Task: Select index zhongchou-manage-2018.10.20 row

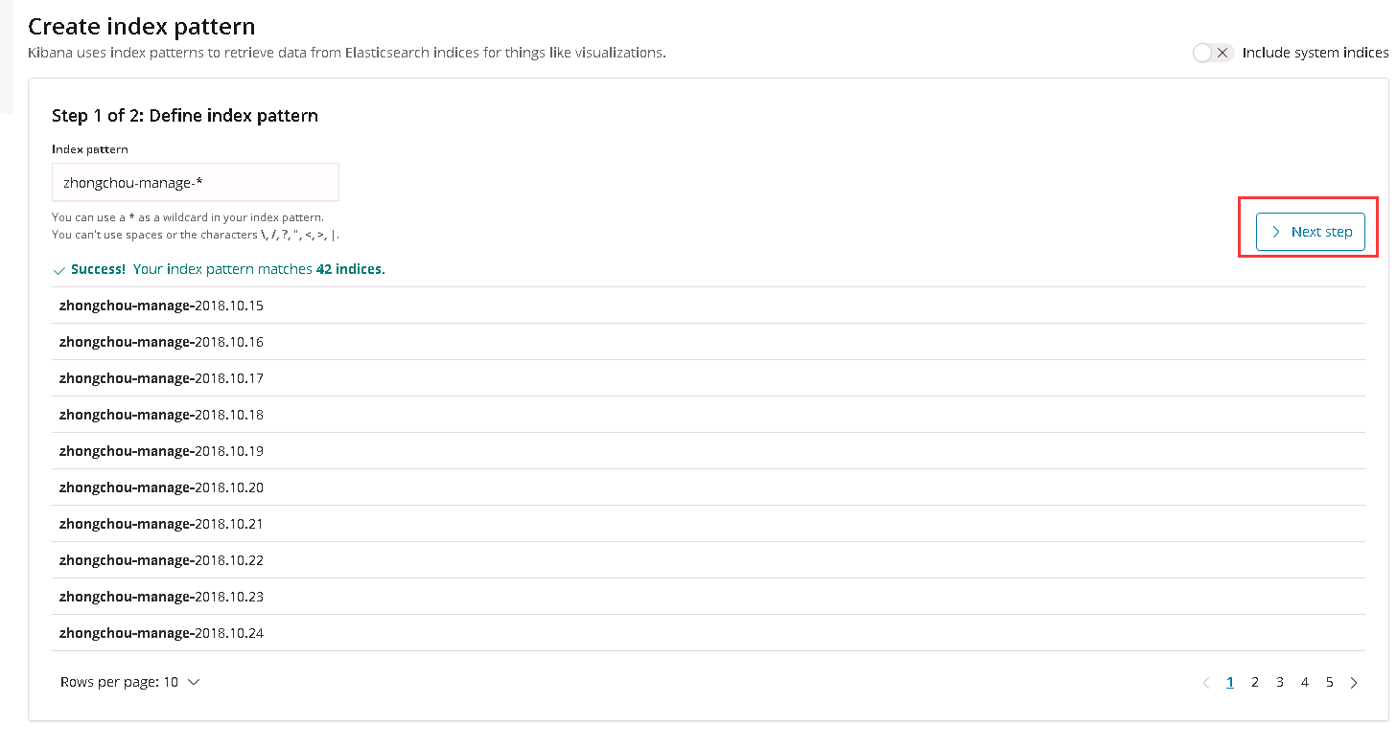Action: (x=709, y=487)
